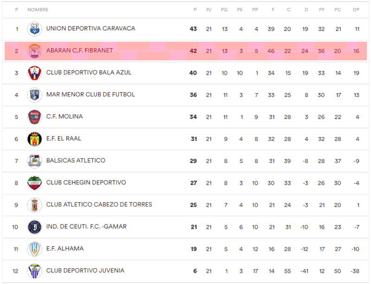Click the Club Cehegin Deportivo crest
This screenshot has width=371, height=284.
tap(34, 183)
